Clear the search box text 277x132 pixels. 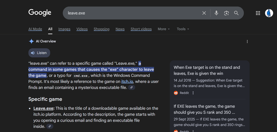point(204,13)
